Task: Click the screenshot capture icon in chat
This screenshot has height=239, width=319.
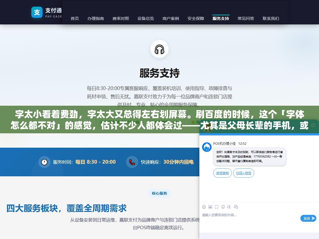Action: (x=217, y=207)
